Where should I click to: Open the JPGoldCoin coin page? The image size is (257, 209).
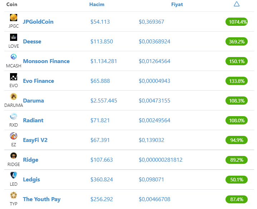pos(38,22)
